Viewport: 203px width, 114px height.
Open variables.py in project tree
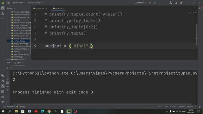17,57
